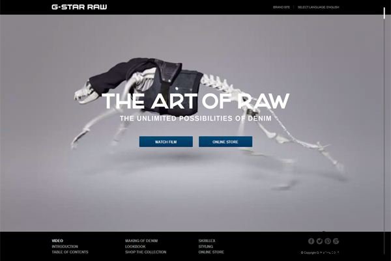This screenshot has height=261, width=391.
Task: Click The Art of Raw headline
Action: click(x=195, y=101)
